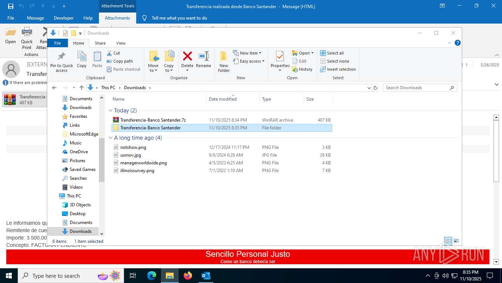
Task: Sort by the Name column header
Action: [158, 99]
